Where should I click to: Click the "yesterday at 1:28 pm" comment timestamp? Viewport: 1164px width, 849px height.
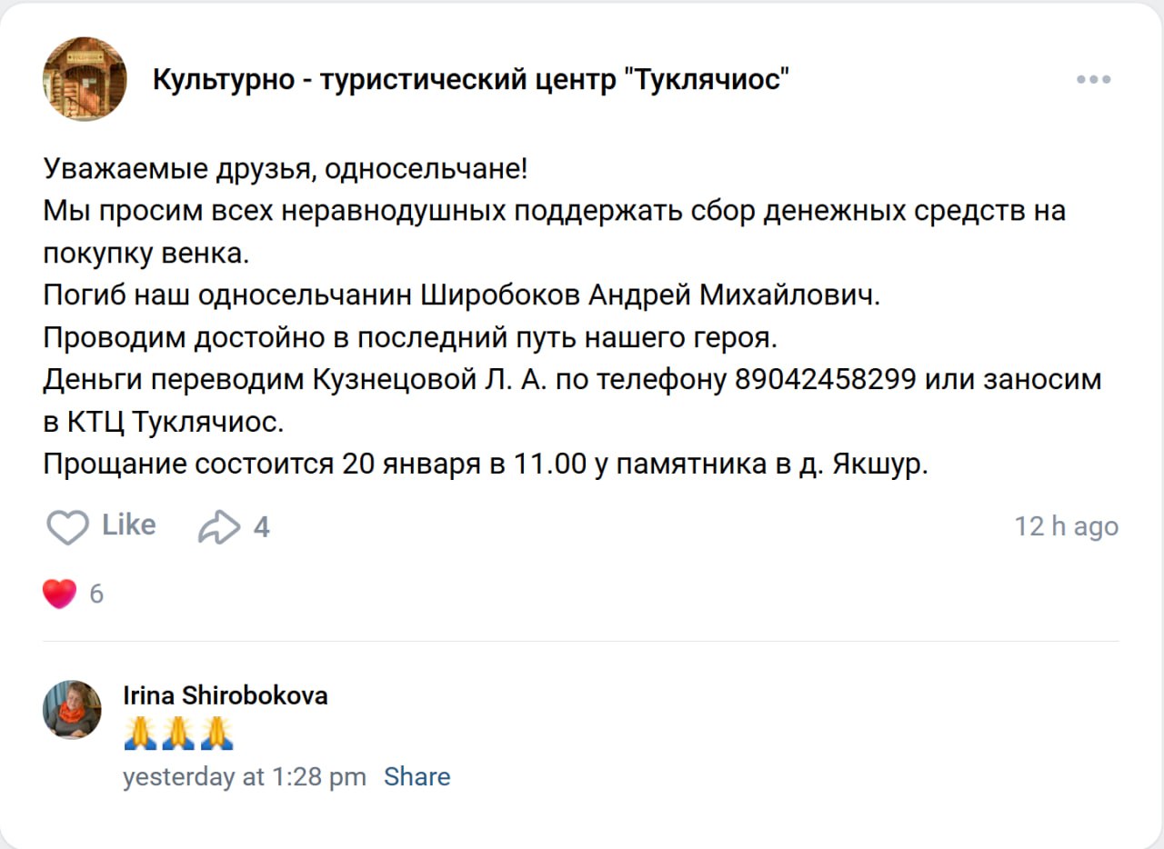point(245,777)
